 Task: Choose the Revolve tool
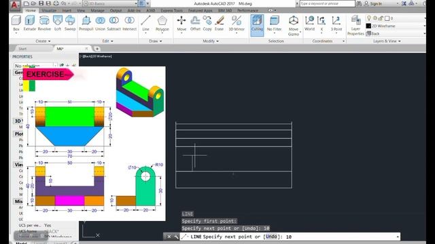click(x=44, y=23)
